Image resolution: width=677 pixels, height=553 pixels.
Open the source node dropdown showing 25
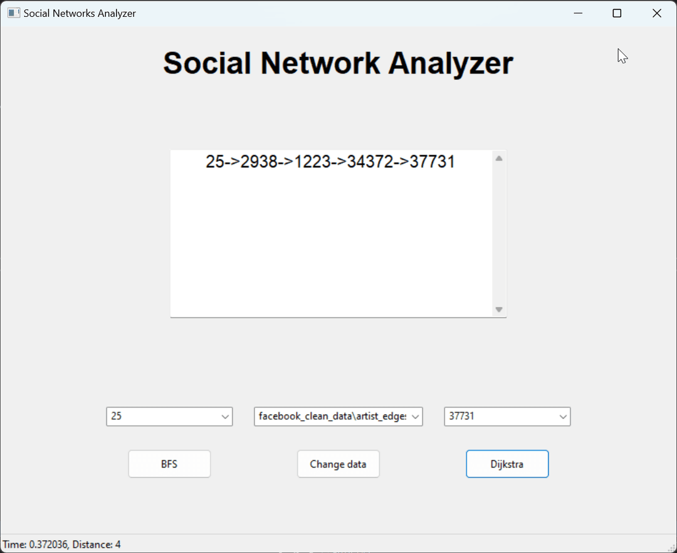click(169, 416)
